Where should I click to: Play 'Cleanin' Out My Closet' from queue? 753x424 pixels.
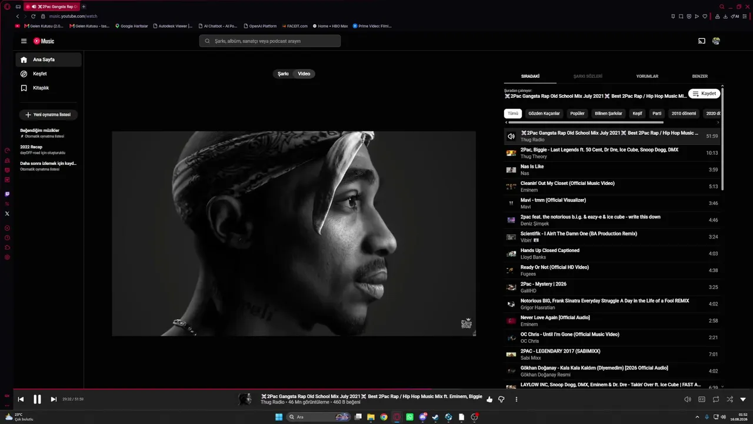[612, 187]
